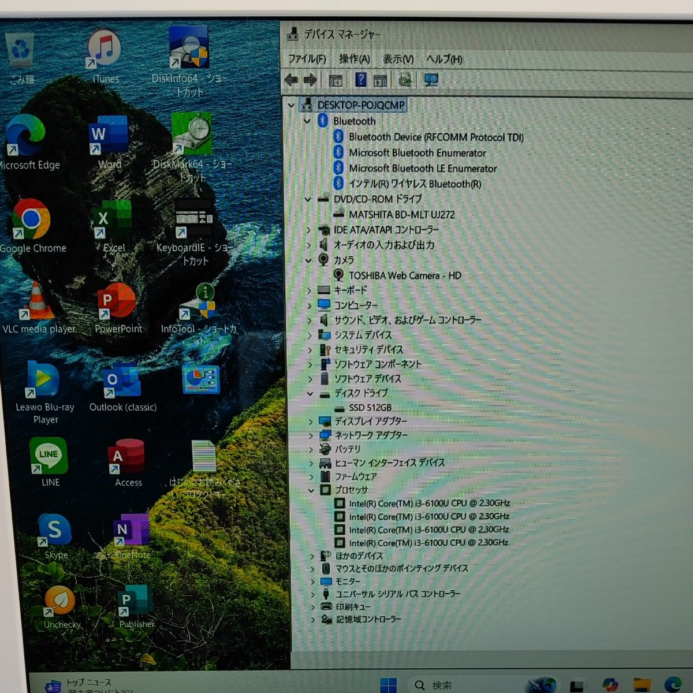Click the Windows Start button
Image resolution: width=693 pixels, height=693 pixels.
(x=388, y=685)
